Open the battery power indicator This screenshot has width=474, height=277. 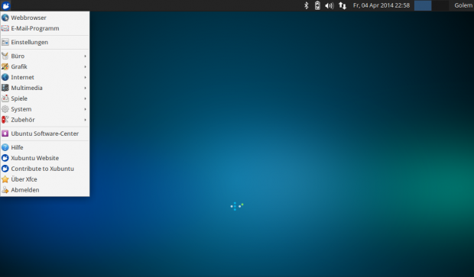click(317, 5)
